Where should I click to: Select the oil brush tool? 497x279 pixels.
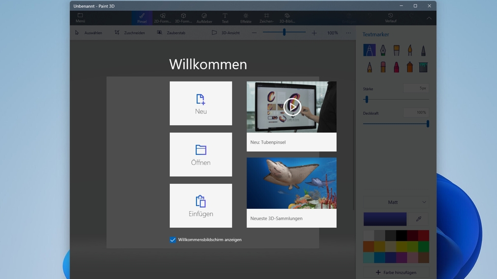397,50
